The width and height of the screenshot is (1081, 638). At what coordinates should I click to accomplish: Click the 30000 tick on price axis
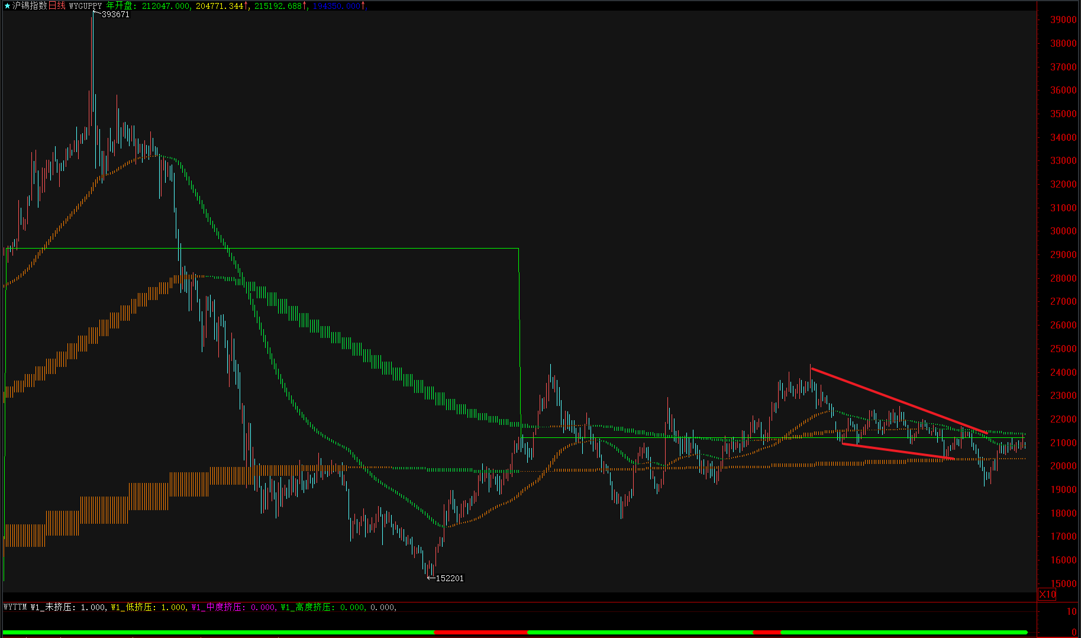click(1063, 231)
